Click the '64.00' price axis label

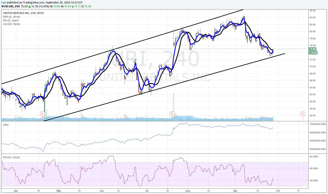click(313, 87)
